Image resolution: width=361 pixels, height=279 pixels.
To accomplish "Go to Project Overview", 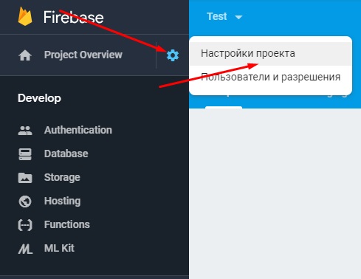I will click(x=83, y=55).
